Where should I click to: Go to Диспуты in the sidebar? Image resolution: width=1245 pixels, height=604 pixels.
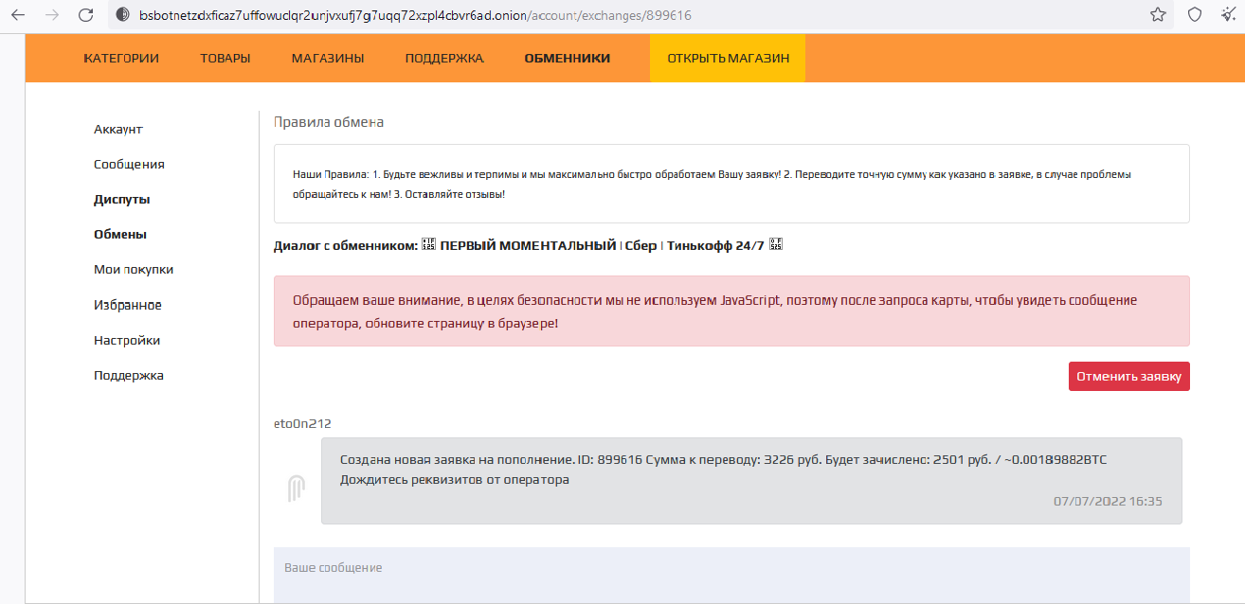(122, 200)
